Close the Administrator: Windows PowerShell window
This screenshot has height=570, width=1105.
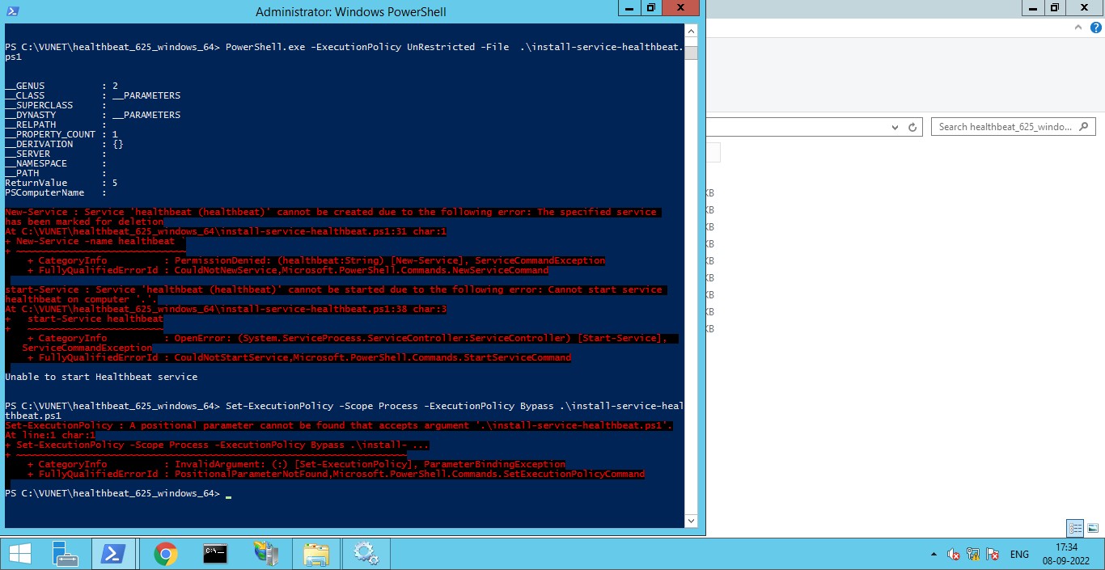click(x=681, y=8)
